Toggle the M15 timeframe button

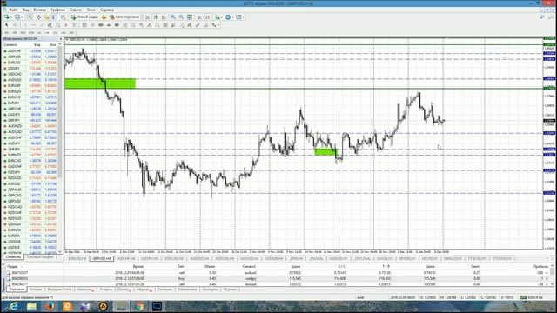click(x=23, y=33)
